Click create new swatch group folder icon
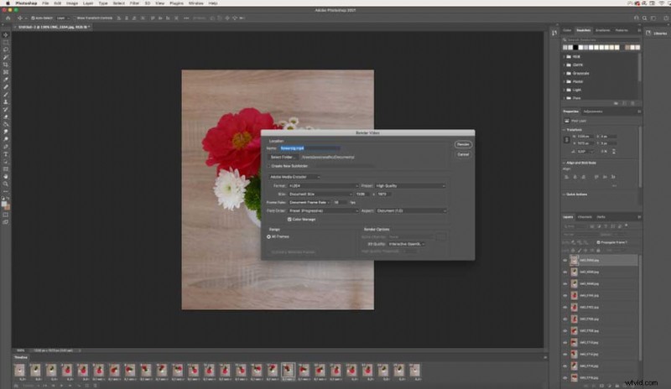 616,103
